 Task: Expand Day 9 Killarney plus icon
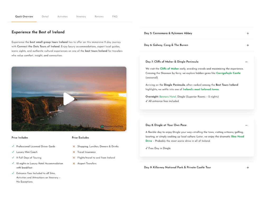tap(248, 168)
